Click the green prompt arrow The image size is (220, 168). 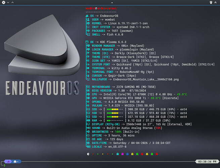click(4, 165)
